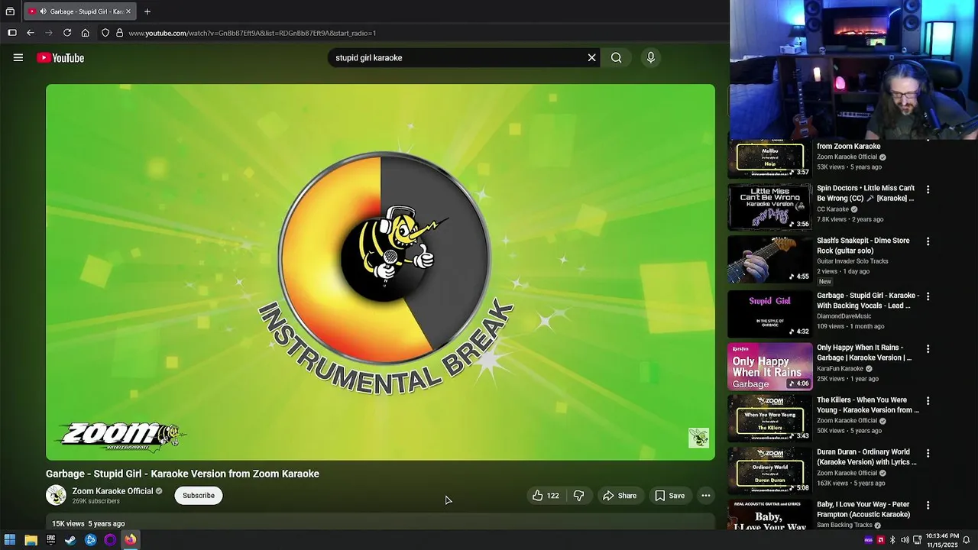The height and width of the screenshot is (550, 978).
Task: Select the Garbage - Stupid Girl browser tab
Action: pyautogui.click(x=79, y=11)
